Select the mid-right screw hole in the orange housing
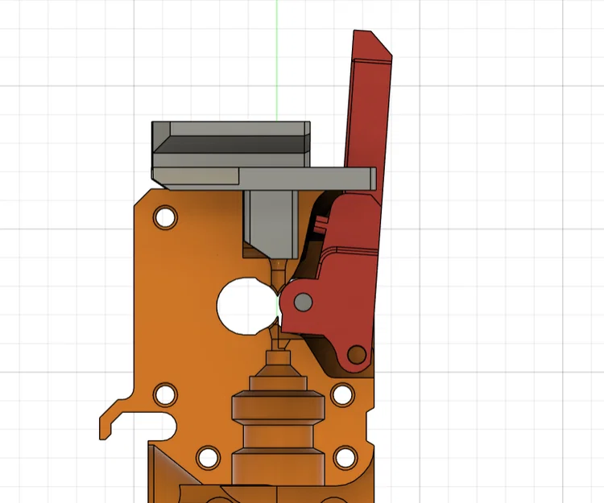 coord(342,395)
